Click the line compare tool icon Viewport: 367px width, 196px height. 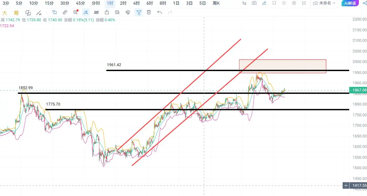(x=39, y=13)
